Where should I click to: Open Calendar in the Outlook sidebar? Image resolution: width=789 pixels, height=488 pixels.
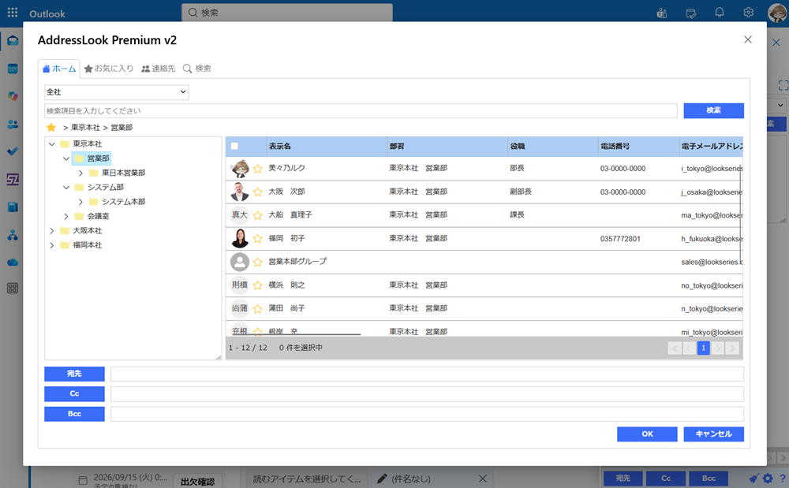click(x=13, y=69)
